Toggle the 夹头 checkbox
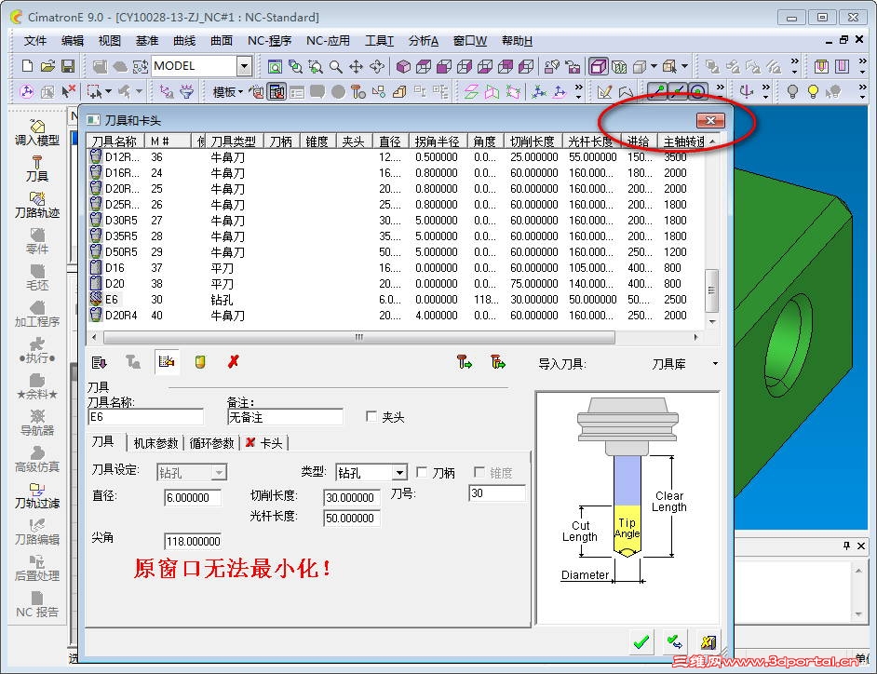The image size is (877, 674). click(x=371, y=416)
